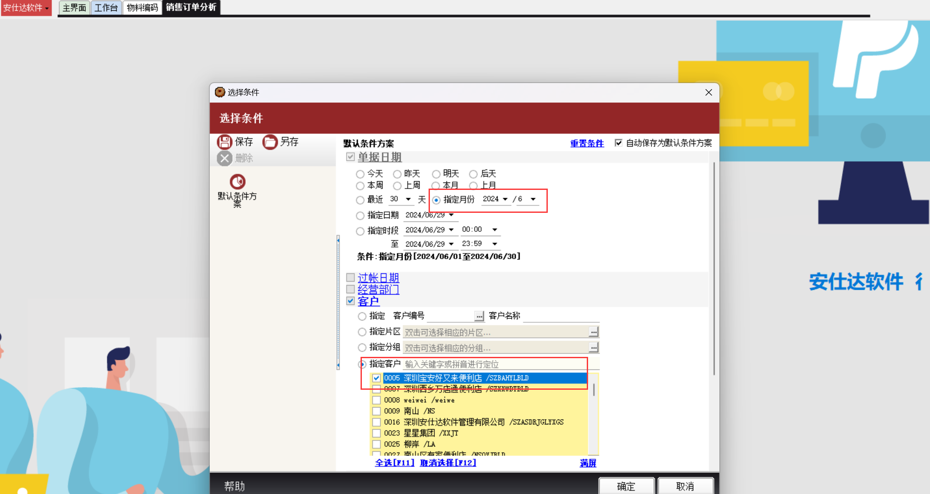Click the 保存 save icon
Viewport: 930px width, 494px height.
pos(224,142)
